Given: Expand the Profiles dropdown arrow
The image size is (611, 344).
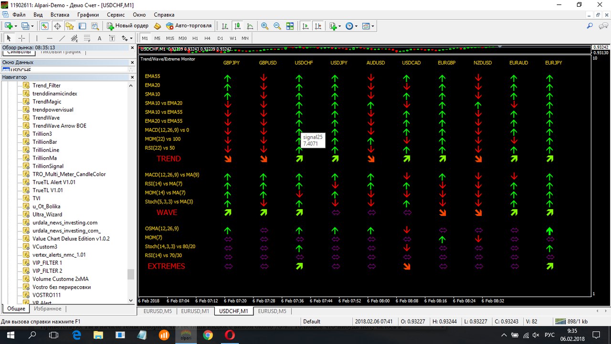Looking at the screenshot, I should pos(32,26).
